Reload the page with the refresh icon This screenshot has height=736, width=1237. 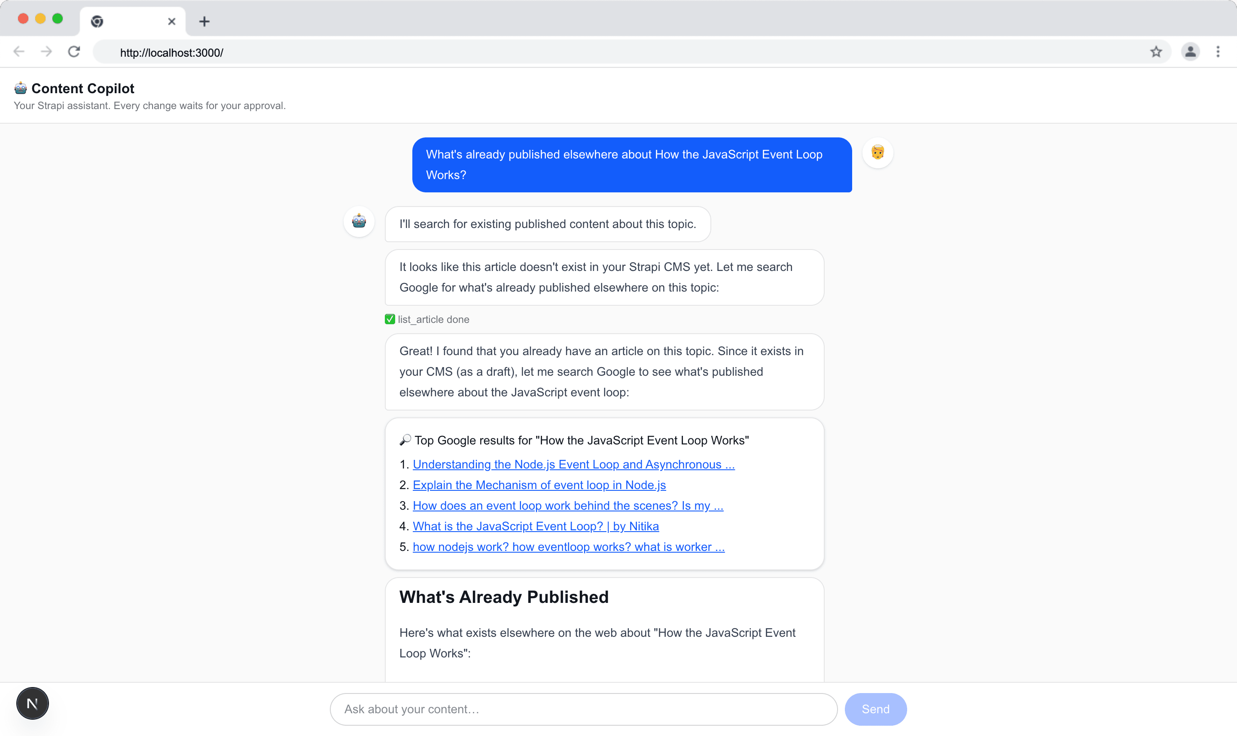[x=74, y=52]
